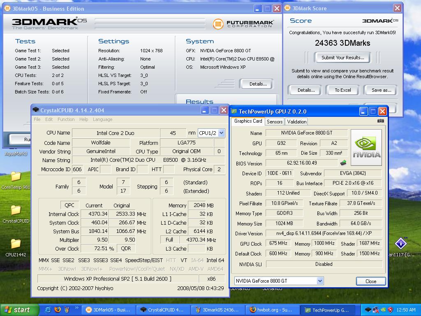Click the CrystalCPUID title bar chip icon
421x316 pixels.
pyautogui.click(x=35, y=110)
